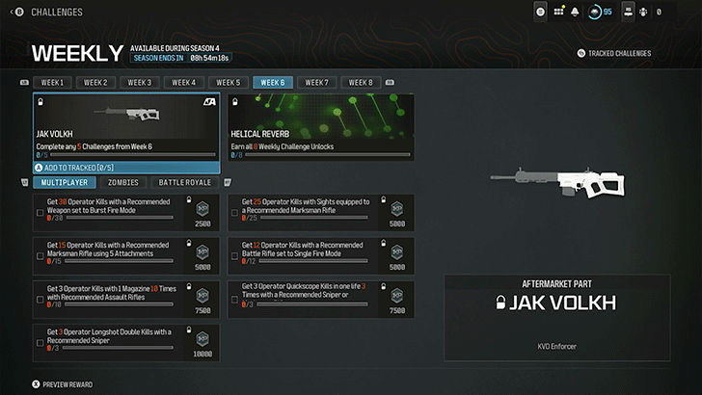Click XP token on Single Fire Mode challenge
Image resolution: width=702 pixels, height=395 pixels.
tap(396, 252)
